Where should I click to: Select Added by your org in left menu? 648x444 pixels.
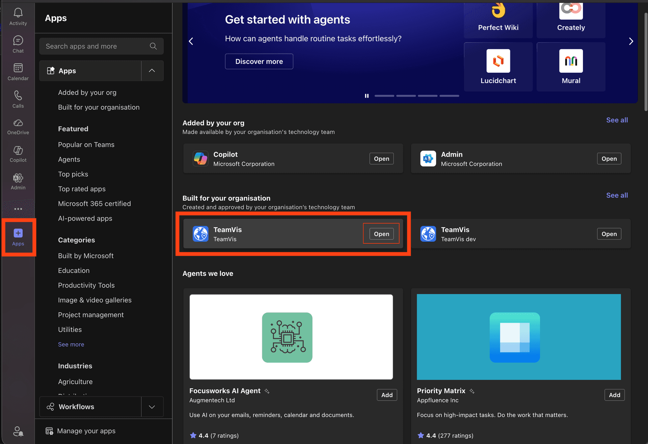tap(87, 92)
